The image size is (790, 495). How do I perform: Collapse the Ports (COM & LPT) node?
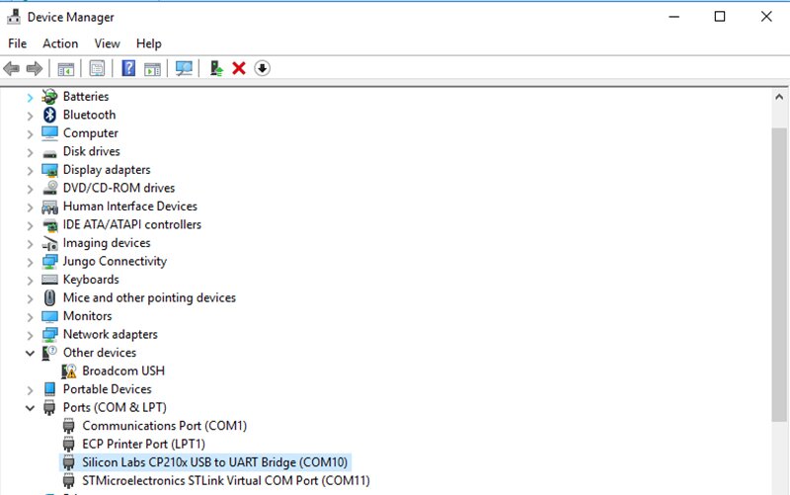point(30,408)
